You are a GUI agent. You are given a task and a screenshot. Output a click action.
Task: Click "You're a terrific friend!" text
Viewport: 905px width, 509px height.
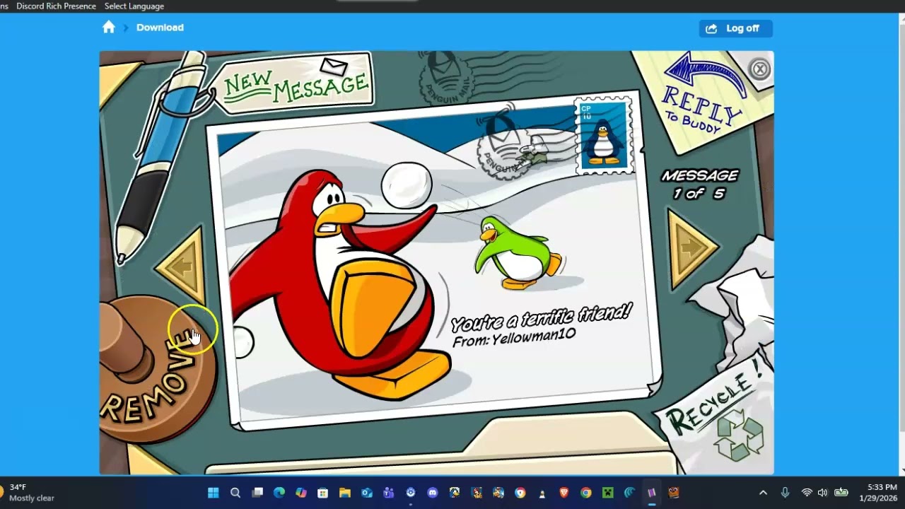(x=541, y=317)
